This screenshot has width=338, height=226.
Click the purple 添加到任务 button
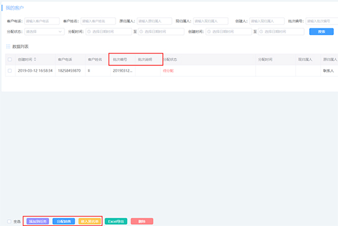37,221
